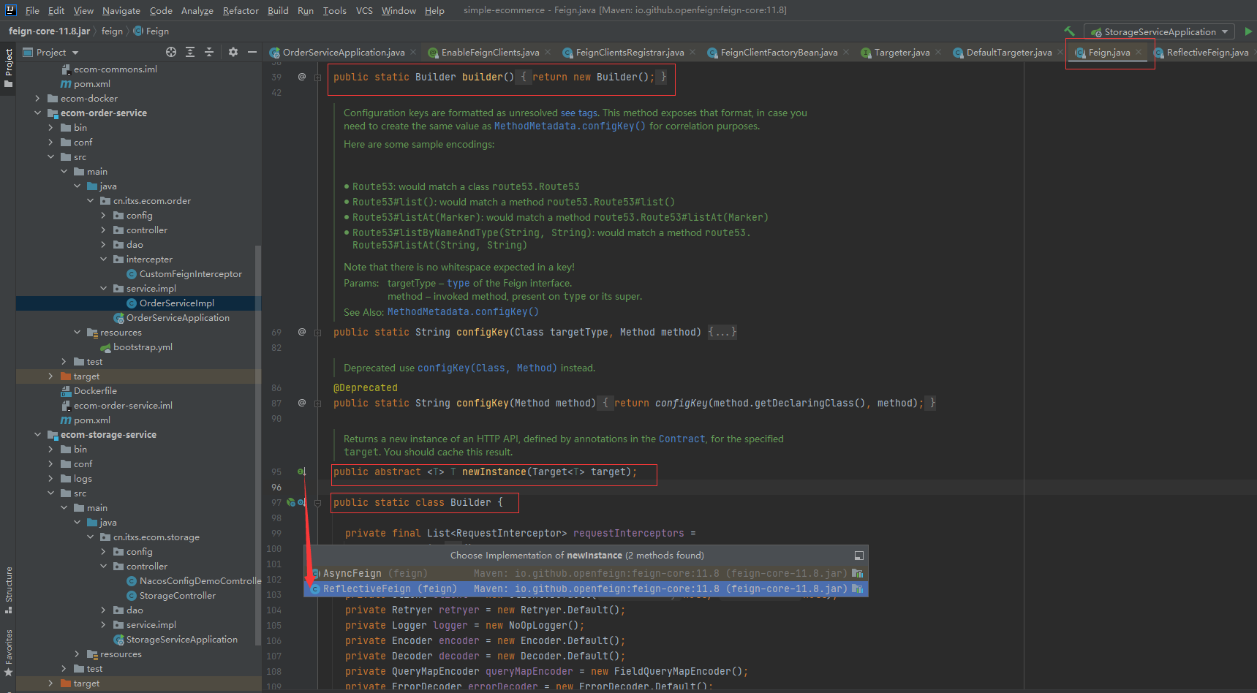The image size is (1257, 693).
Task: Hide the Project panel with minus icon
Action: 252,52
